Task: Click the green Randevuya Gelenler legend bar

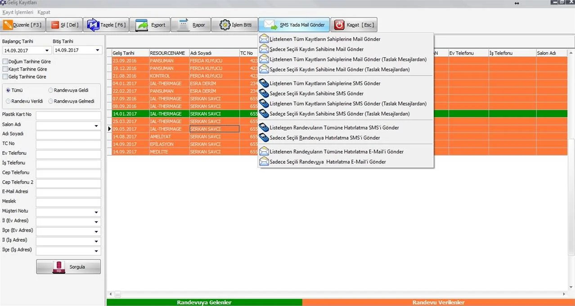Action: click(204, 302)
